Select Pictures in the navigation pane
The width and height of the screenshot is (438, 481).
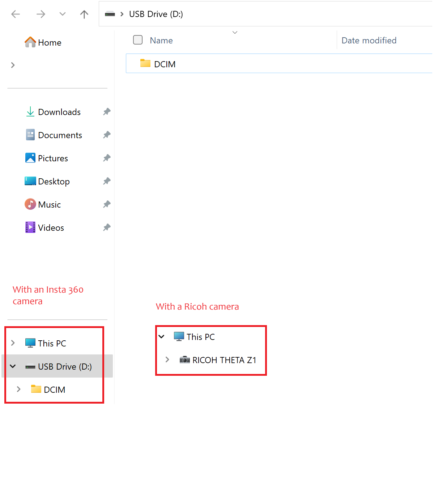click(53, 158)
